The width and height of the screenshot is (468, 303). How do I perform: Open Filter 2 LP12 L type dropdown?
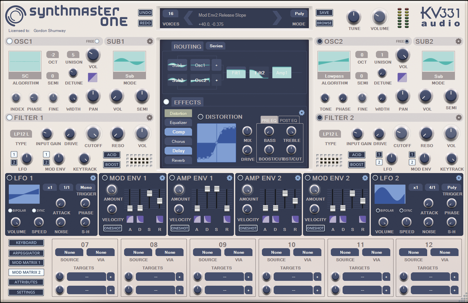[331, 134]
